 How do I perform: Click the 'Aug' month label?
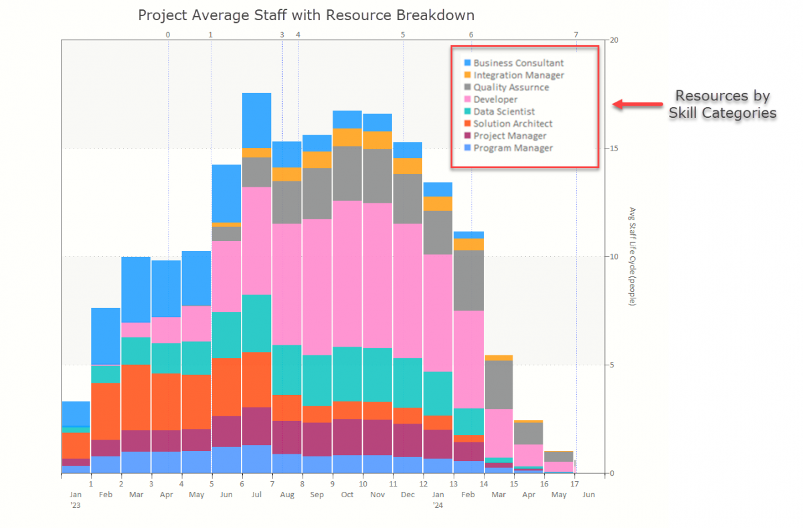coord(287,495)
